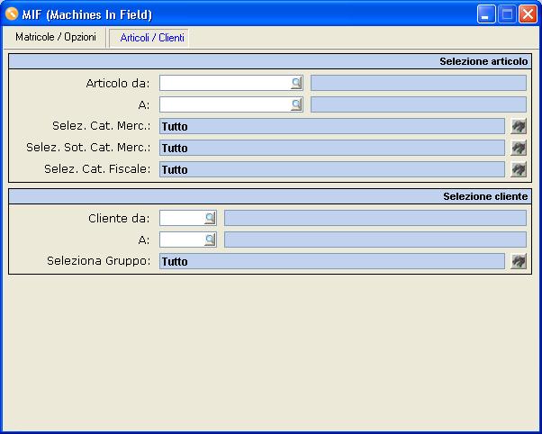Close the MIF (Machines In Field) window
This screenshot has width=542, height=434.
click(526, 14)
